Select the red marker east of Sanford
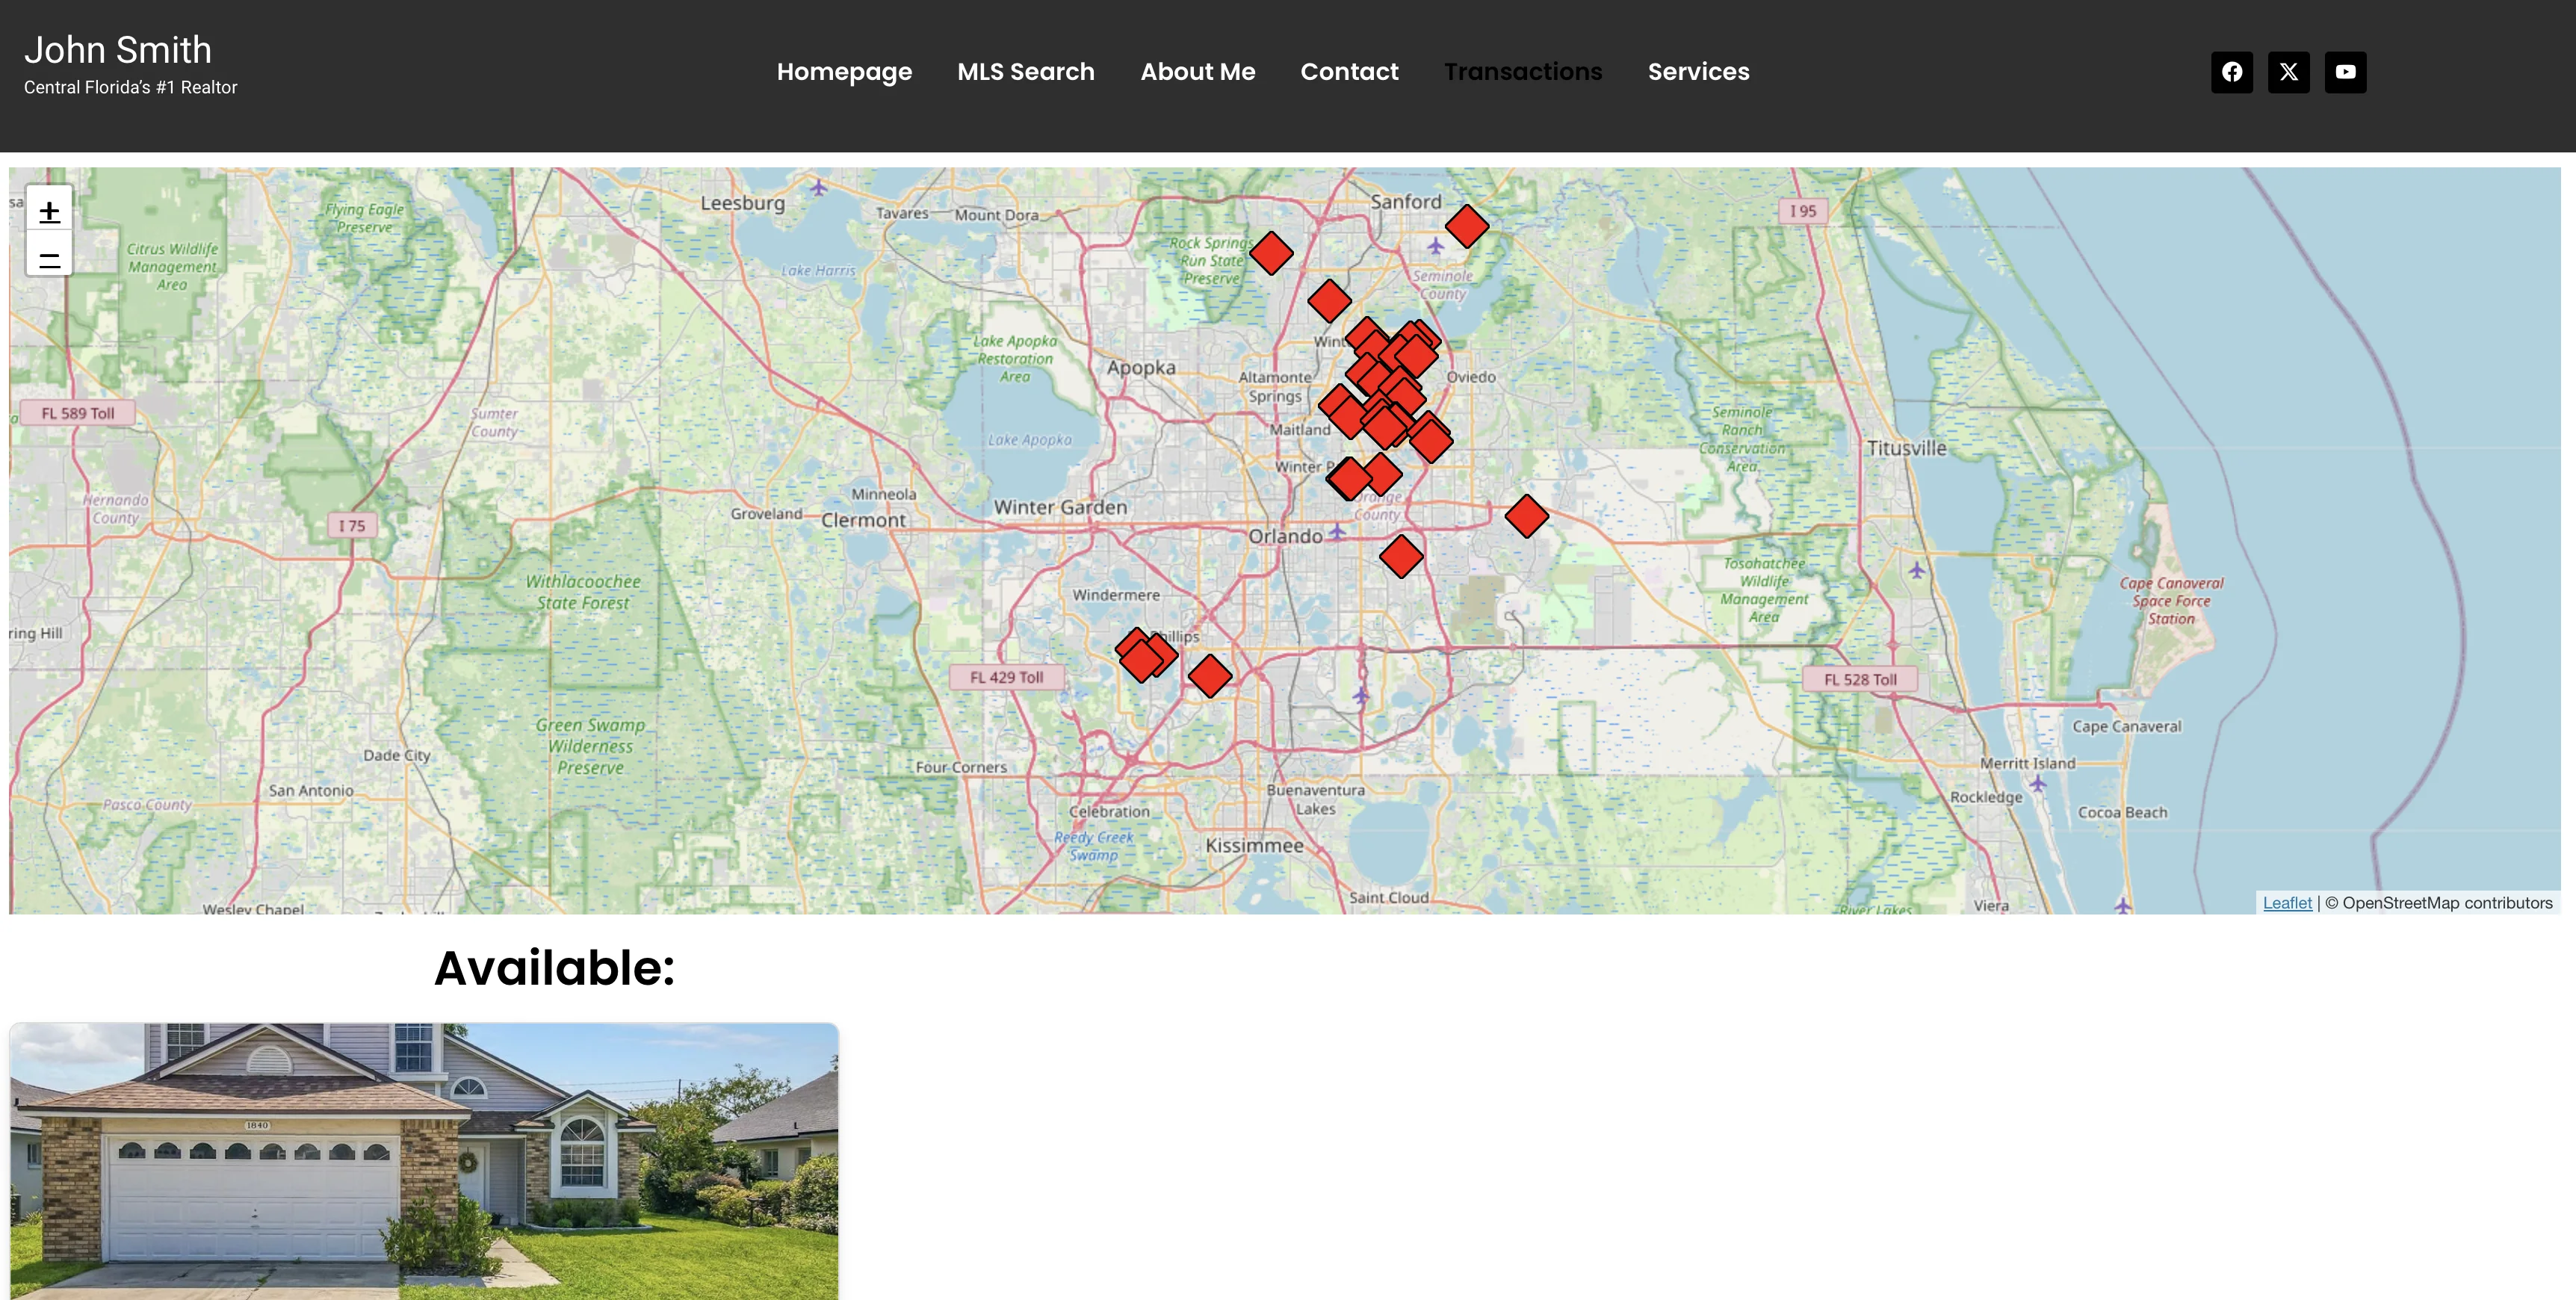The width and height of the screenshot is (2576, 1300). 1467,226
